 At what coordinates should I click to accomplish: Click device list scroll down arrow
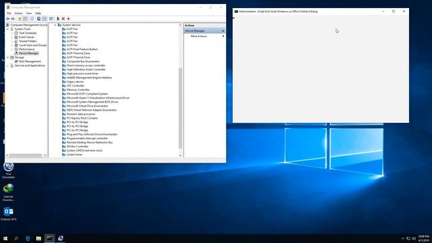(x=180, y=155)
